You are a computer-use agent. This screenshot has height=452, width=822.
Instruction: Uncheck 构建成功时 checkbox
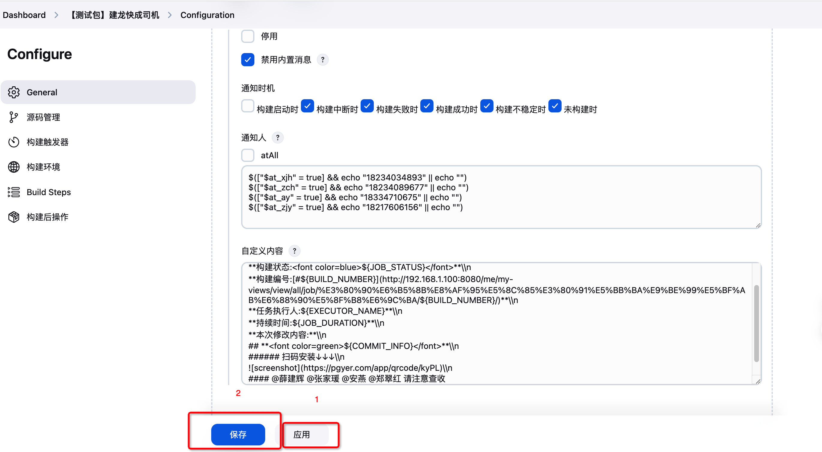click(x=427, y=106)
